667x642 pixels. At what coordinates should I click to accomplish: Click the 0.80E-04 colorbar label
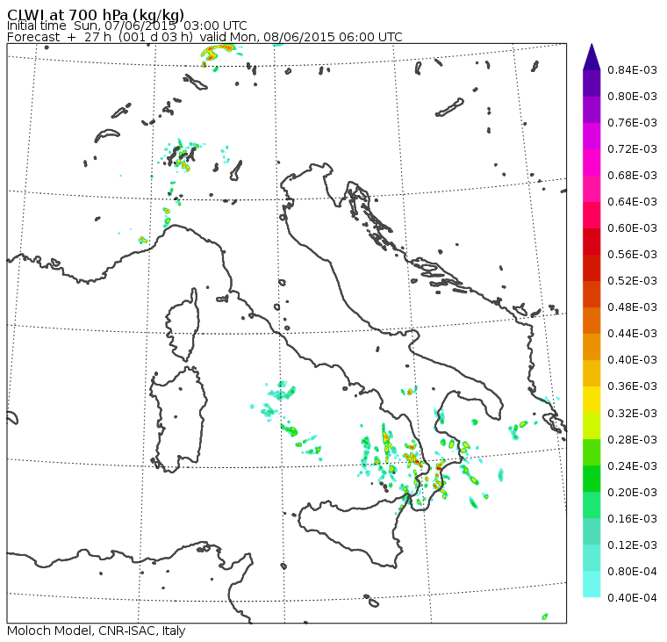[632, 572]
